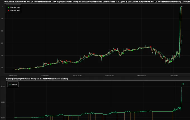Click the 'Broker (None)' lower chart title
The height and width of the screenshot is (120, 190).
tap(37, 79)
